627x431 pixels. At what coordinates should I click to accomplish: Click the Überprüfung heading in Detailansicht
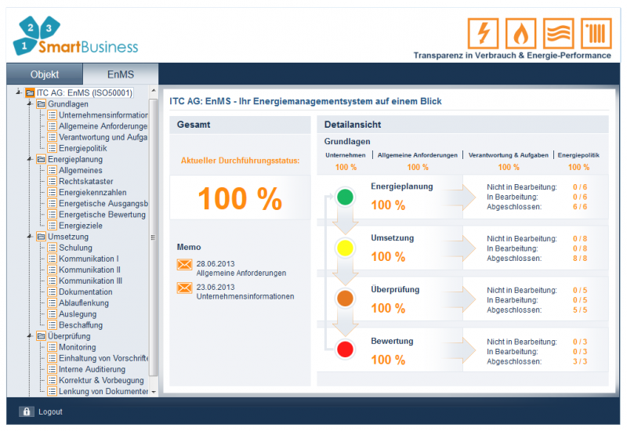(395, 289)
